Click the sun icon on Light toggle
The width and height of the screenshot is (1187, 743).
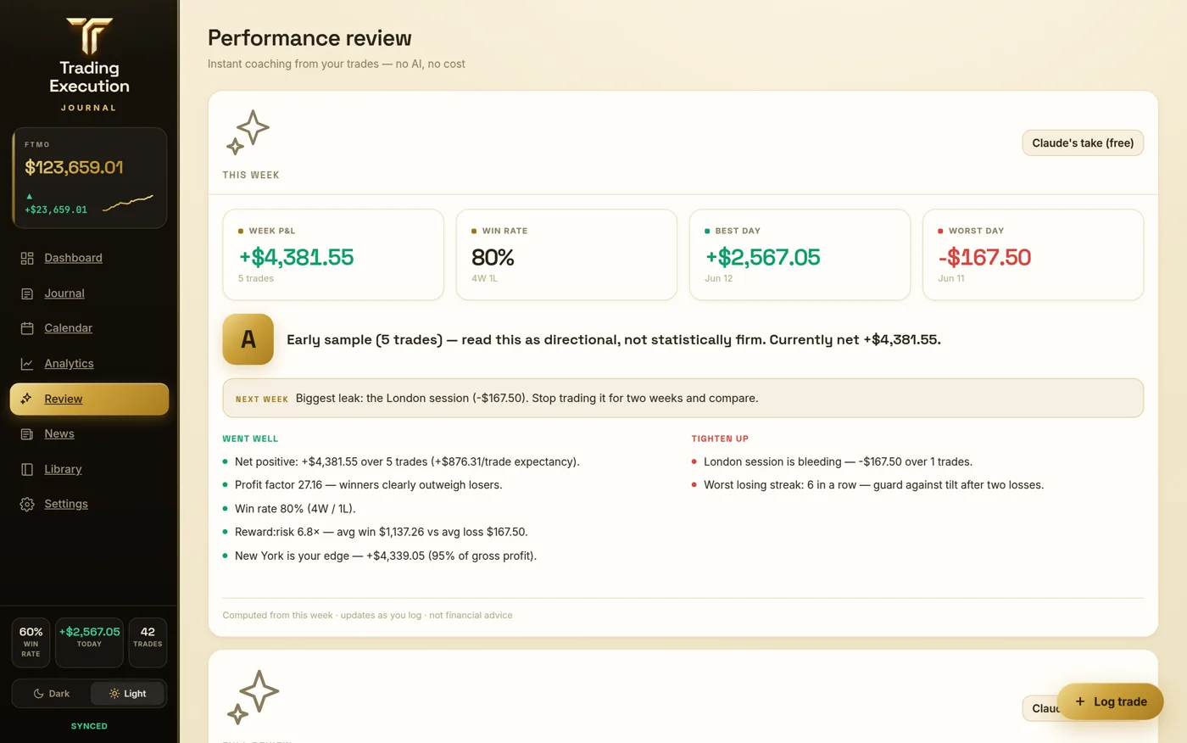(x=114, y=694)
